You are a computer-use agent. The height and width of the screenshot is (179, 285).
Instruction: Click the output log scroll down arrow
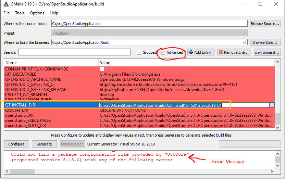click(277, 166)
